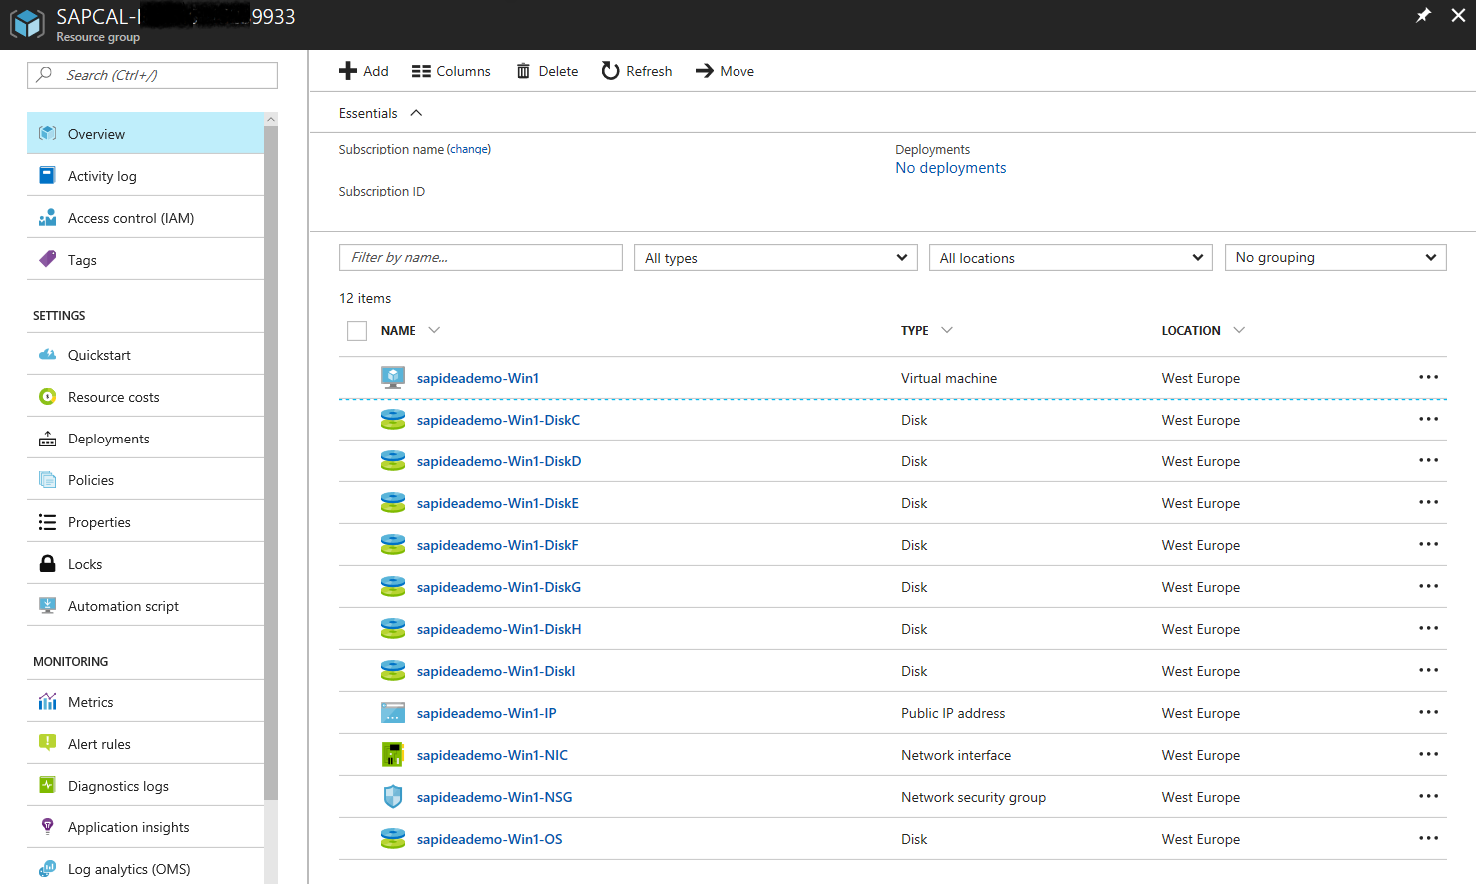Click the Policies icon
The height and width of the screenshot is (884, 1476).
pyautogui.click(x=47, y=480)
